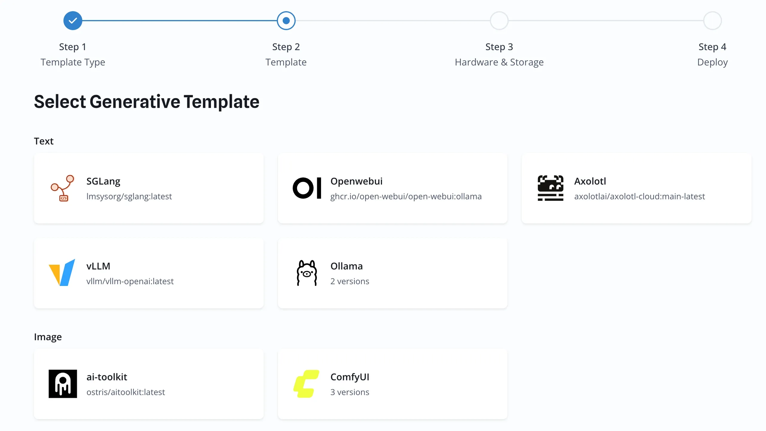Click the "Select Generative Template" heading
Screen dimensions: 766x431
[x=147, y=102]
